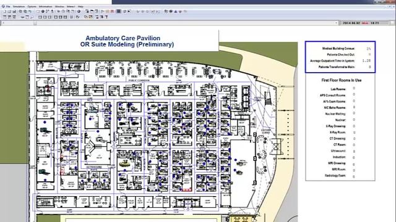Click the dark blue square toolbar icon
This screenshot has width=396, height=222.
click(118, 11)
